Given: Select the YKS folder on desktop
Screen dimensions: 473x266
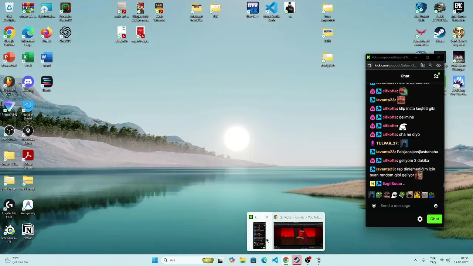Looking at the screenshot, I should pyautogui.click(x=215, y=10).
